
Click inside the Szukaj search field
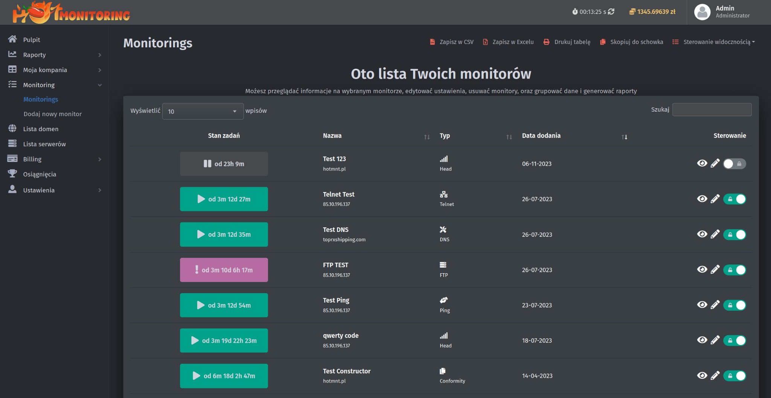[x=711, y=109]
